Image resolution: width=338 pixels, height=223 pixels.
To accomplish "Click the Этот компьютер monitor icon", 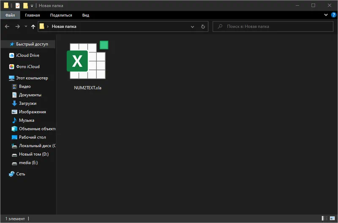I will pyautogui.click(x=12, y=78).
